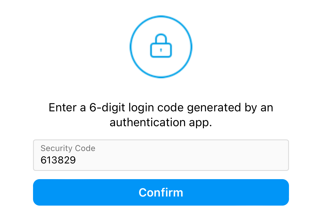Screen dimensions: 322x218
Task: Click the word 'Enter' in the instruction text
Action: 62,107
